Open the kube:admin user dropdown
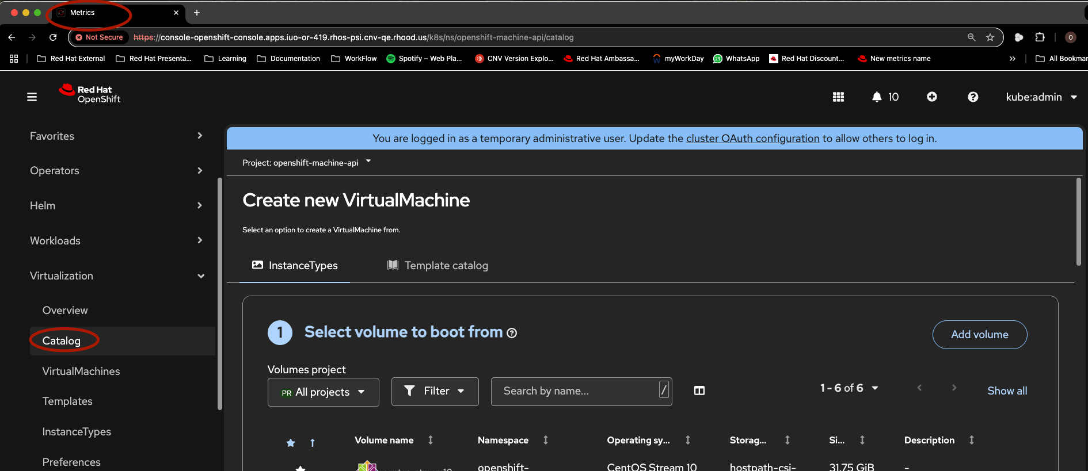The width and height of the screenshot is (1088, 471). [x=1041, y=97]
